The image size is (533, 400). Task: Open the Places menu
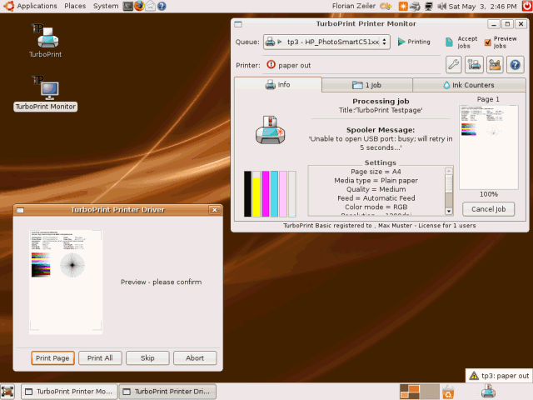click(x=75, y=6)
